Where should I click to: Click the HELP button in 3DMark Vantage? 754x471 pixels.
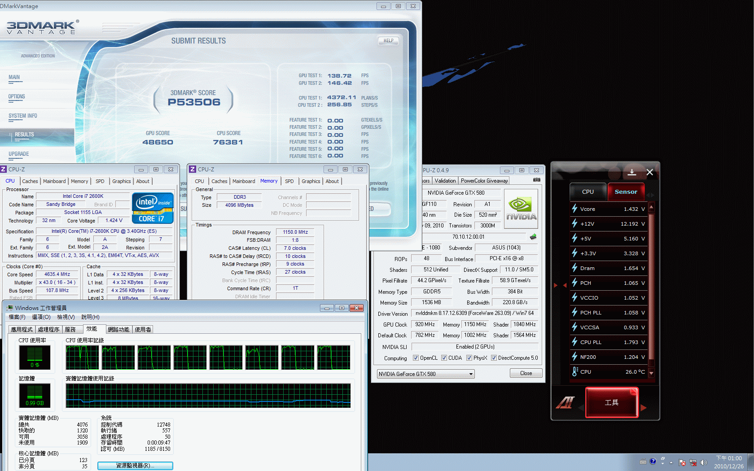click(x=388, y=41)
